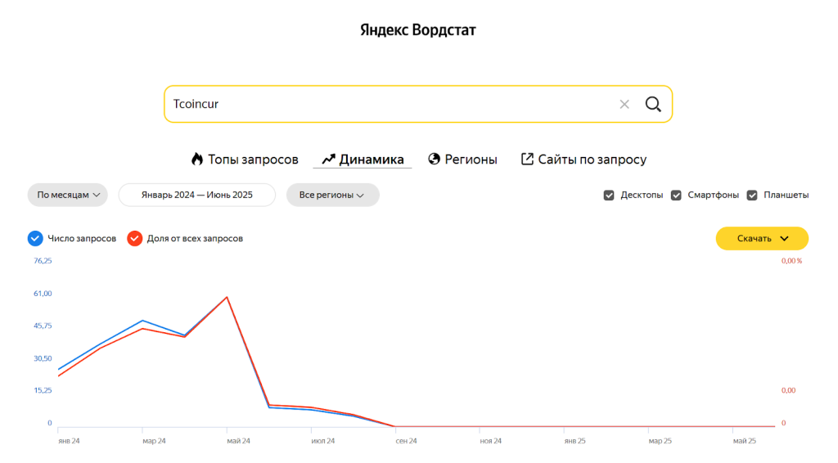Expand the Все регионы dropdown
Screen dimensions: 838x463
(332, 196)
